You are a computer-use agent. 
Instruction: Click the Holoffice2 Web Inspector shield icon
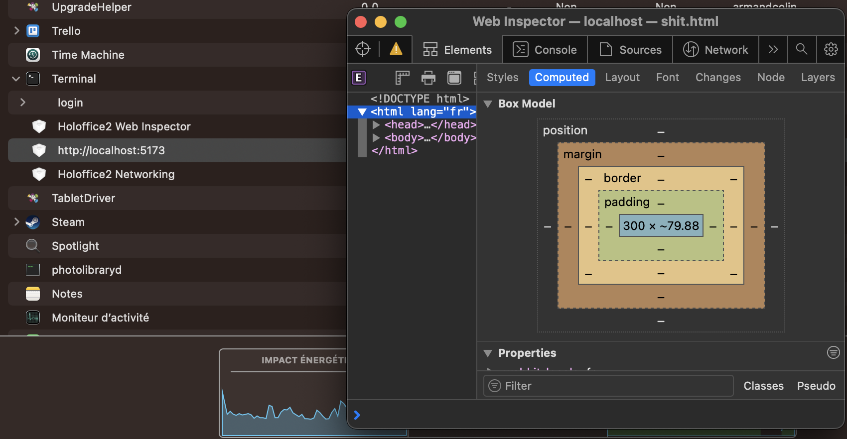(39, 126)
